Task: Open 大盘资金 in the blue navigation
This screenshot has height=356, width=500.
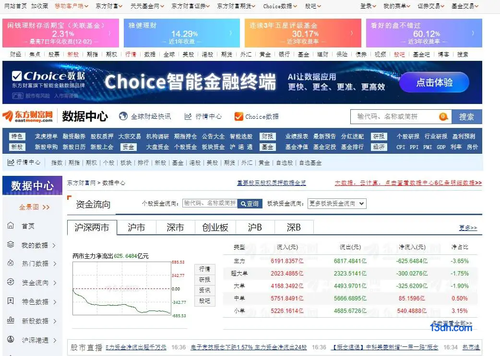Action: click(x=157, y=147)
